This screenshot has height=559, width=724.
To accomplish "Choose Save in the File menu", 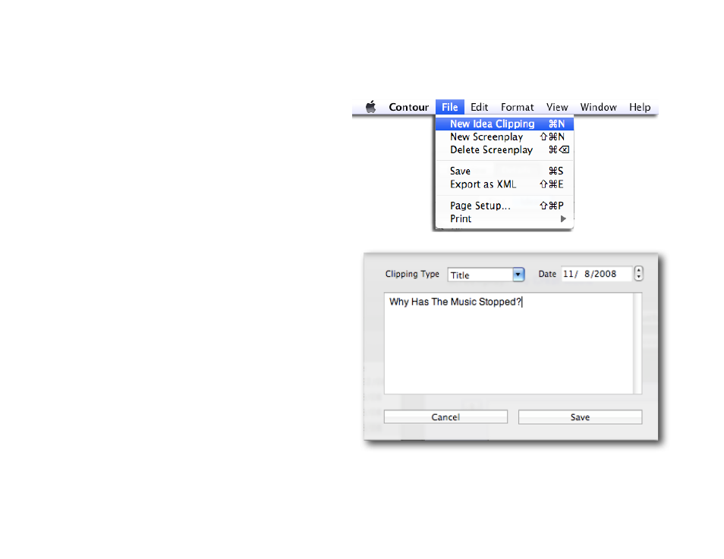I will pyautogui.click(x=505, y=171).
